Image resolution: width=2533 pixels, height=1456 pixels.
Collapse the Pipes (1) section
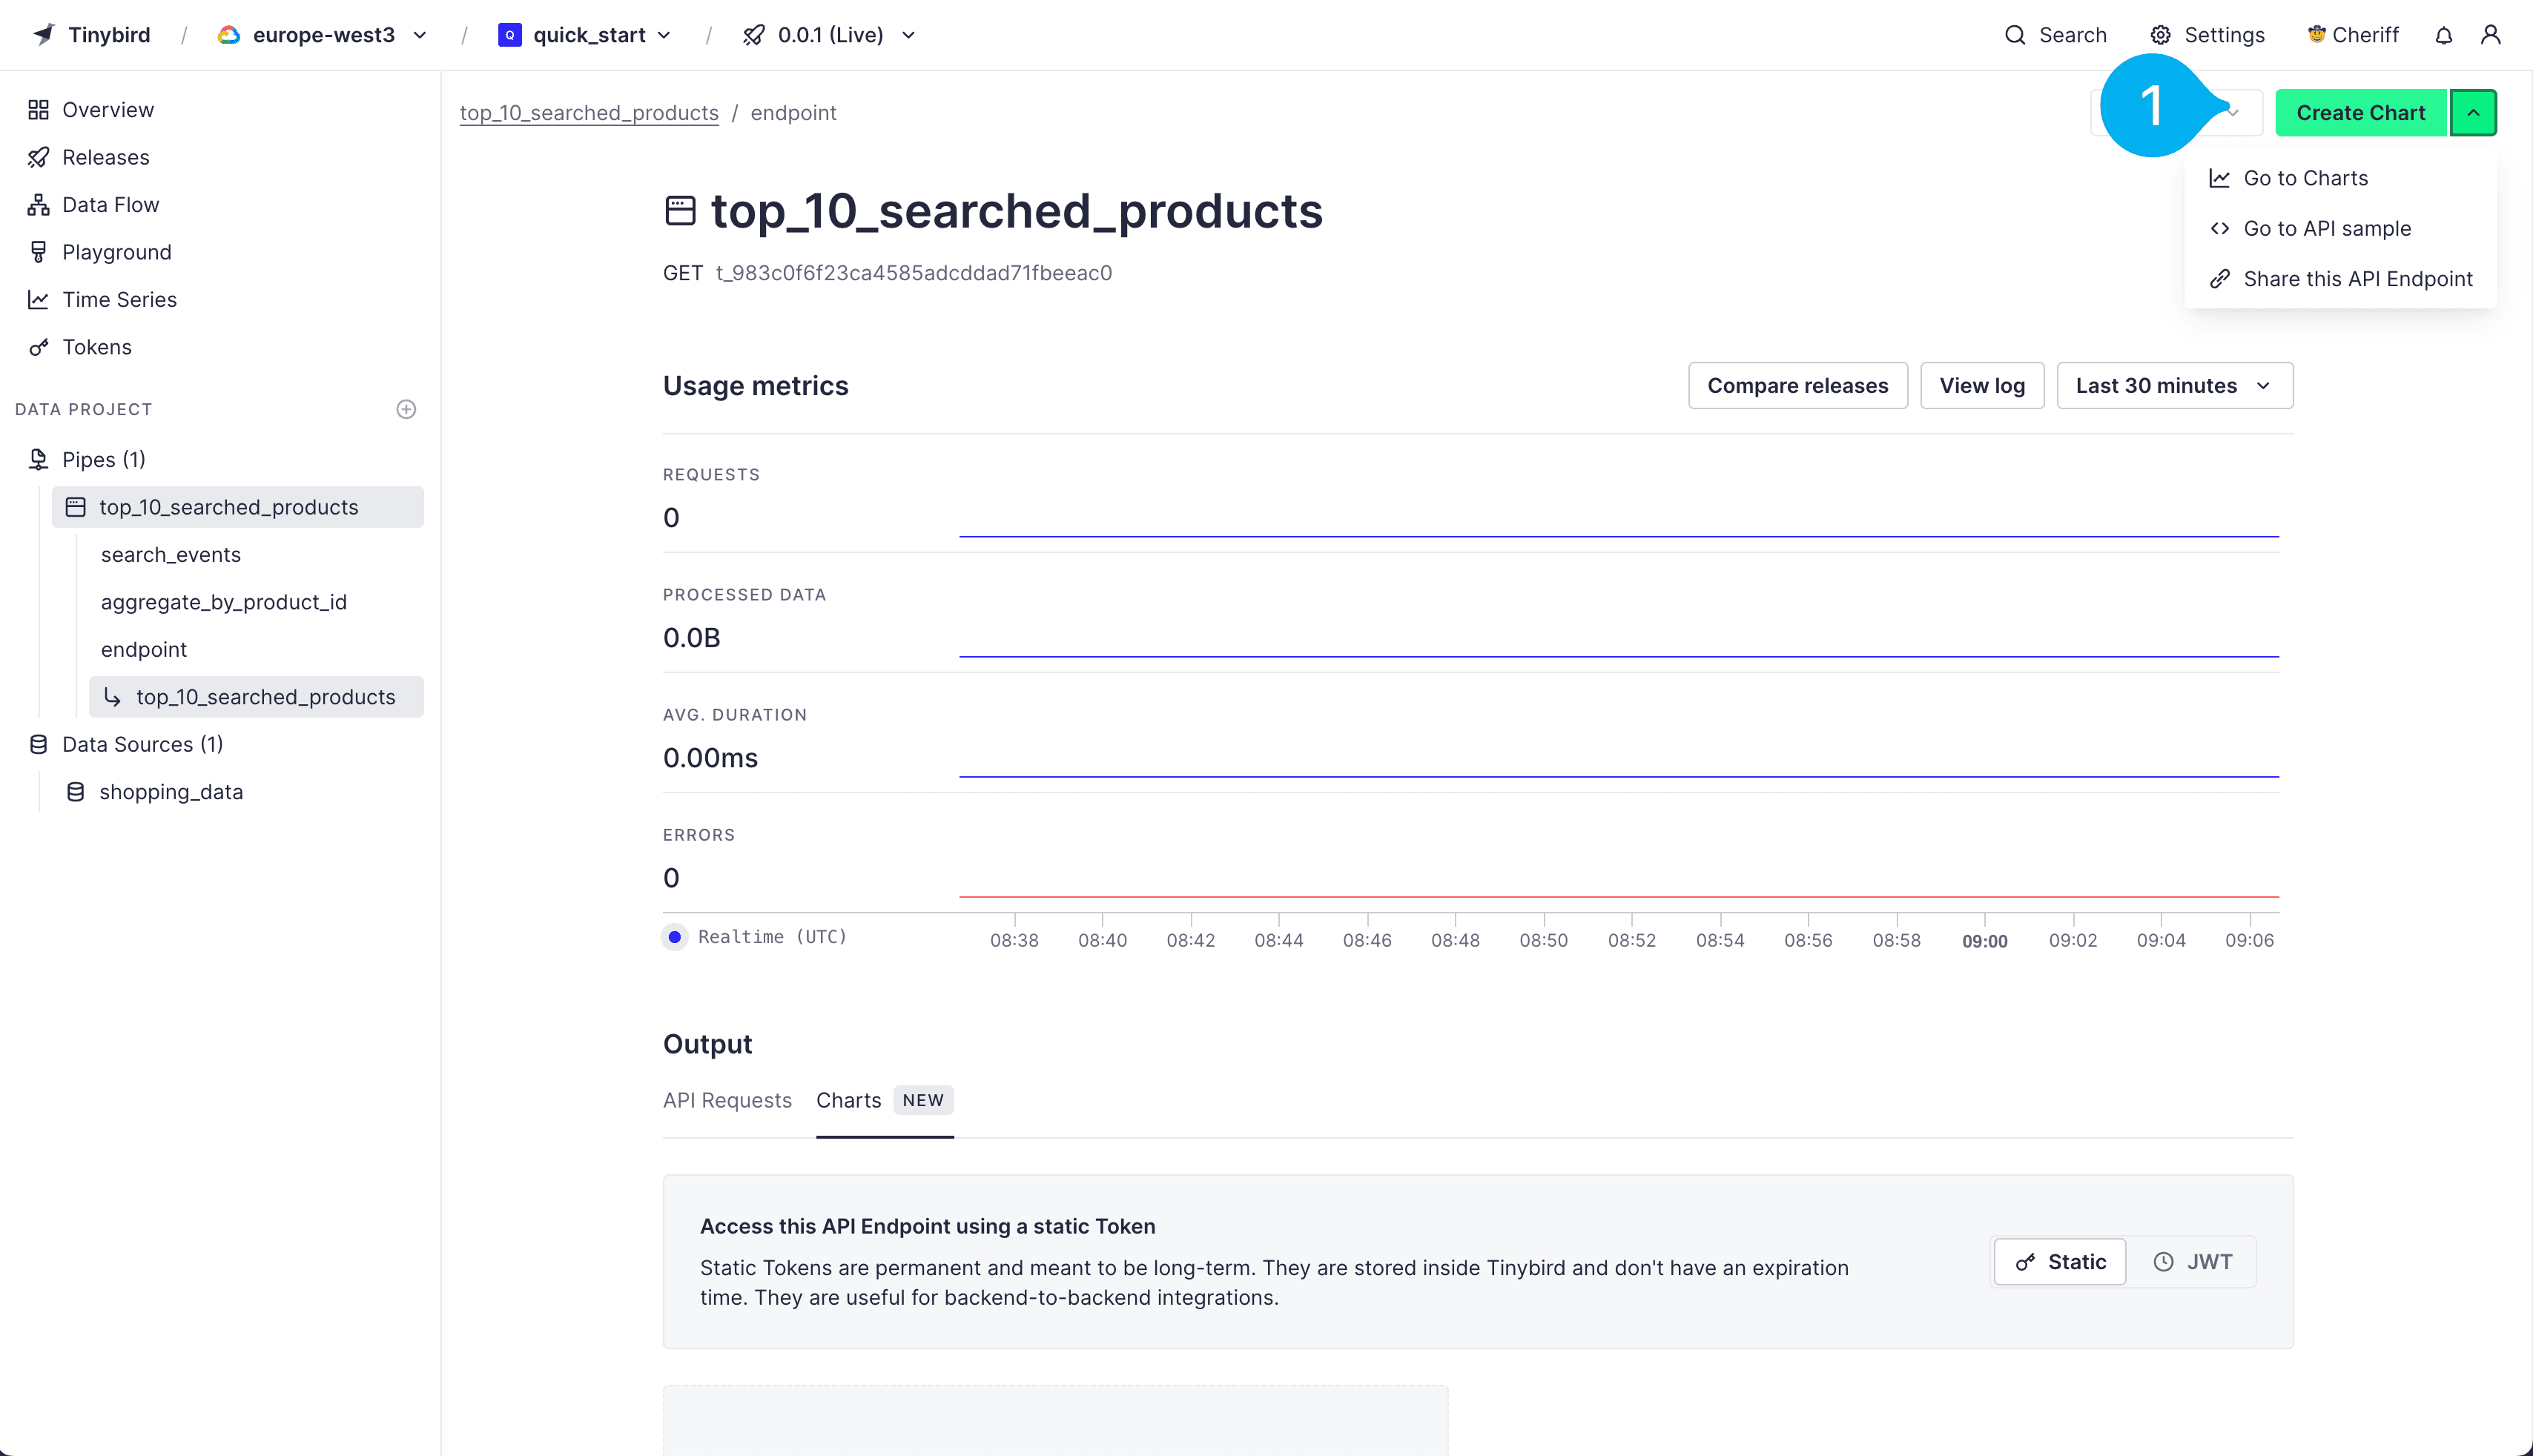[104, 459]
